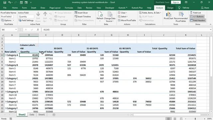Click the horizontal scrollbar track

(170, 115)
